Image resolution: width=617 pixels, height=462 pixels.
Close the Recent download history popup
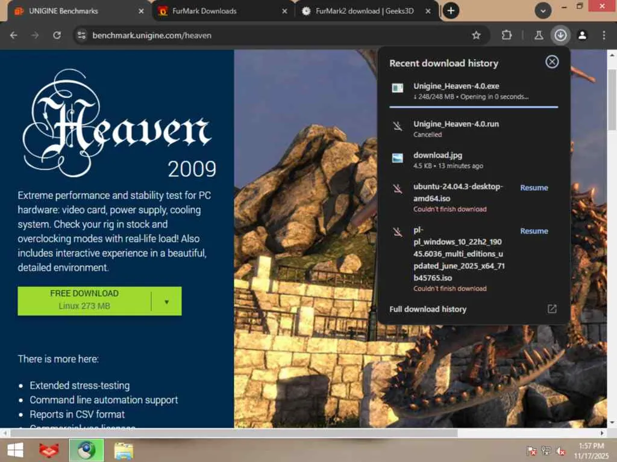[x=552, y=62]
